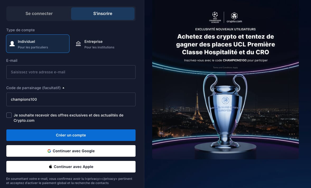Click the bank building icon for Entreprise
This screenshot has height=188, width=311.
(x=78, y=44)
